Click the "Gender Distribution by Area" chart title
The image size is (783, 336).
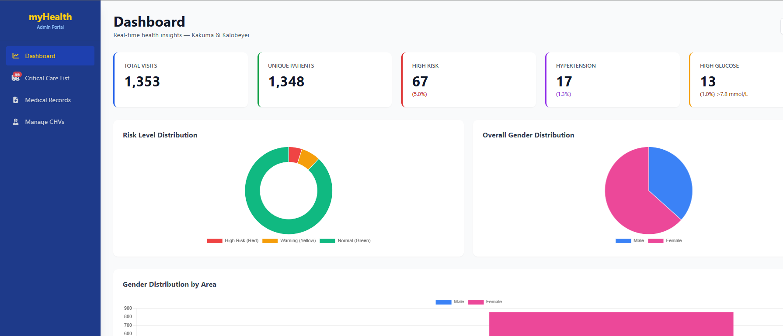[170, 285]
